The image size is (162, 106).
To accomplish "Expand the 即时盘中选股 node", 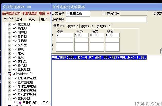I will pyautogui.click(x=10, y=86).
